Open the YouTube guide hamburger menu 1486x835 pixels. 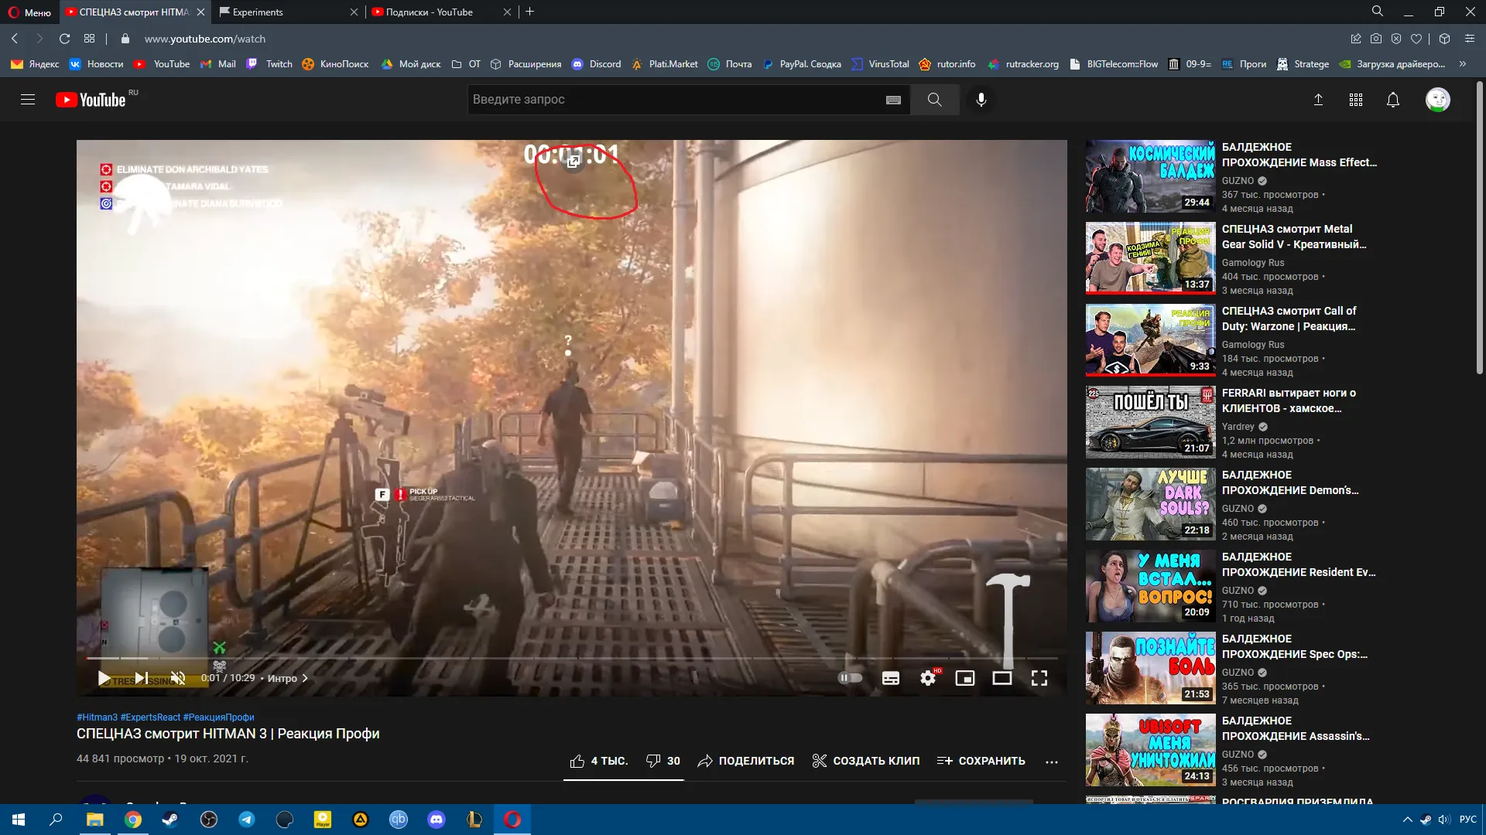pos(28,100)
